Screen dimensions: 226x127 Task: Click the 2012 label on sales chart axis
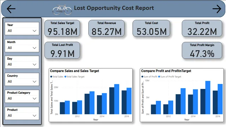point(77,116)
